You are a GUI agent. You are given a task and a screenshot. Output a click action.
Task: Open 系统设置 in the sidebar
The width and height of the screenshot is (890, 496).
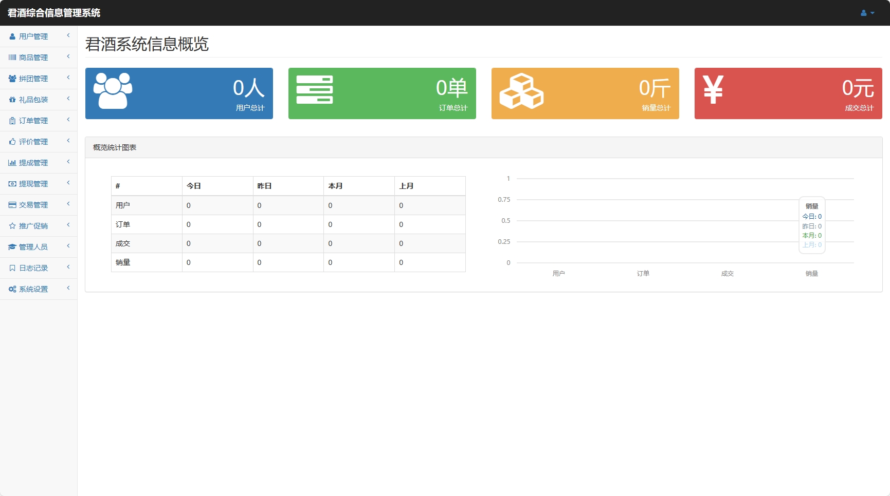[39, 289]
